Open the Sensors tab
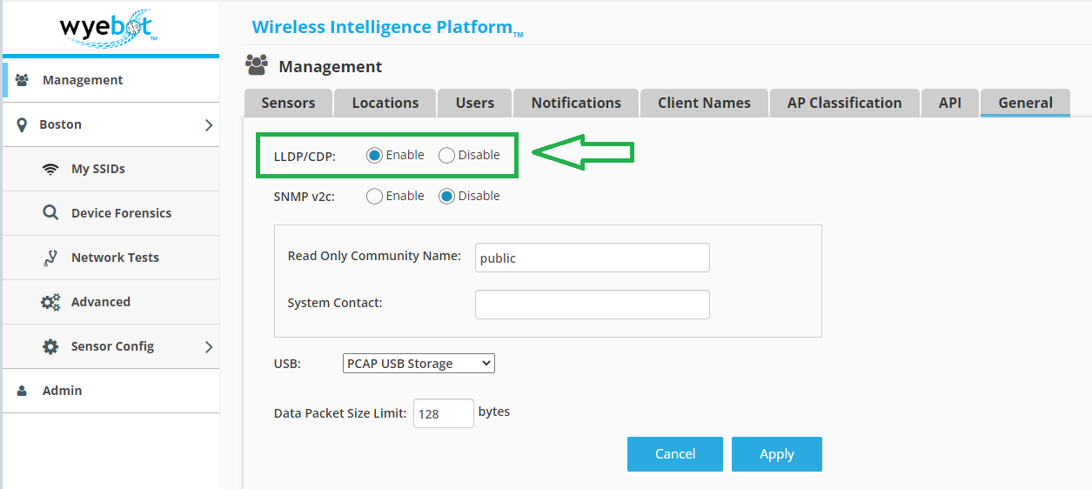The height and width of the screenshot is (489, 1092). click(288, 103)
